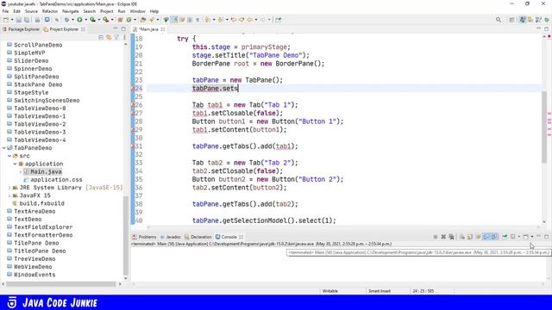Switch to the Problems tab
The width and height of the screenshot is (552, 310).
click(144, 237)
